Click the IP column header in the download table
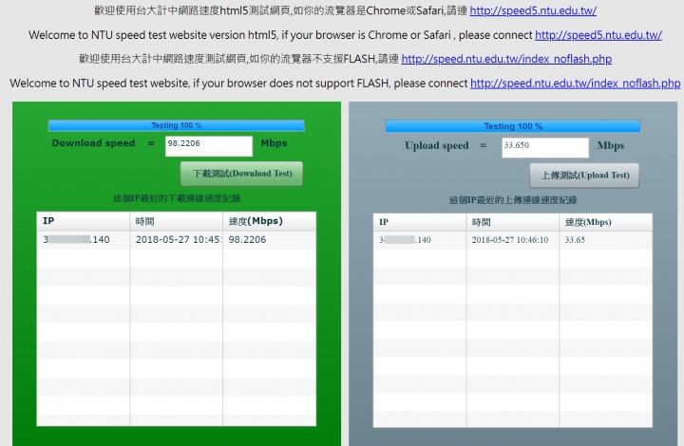The height and width of the screenshot is (446, 684). tap(84, 221)
